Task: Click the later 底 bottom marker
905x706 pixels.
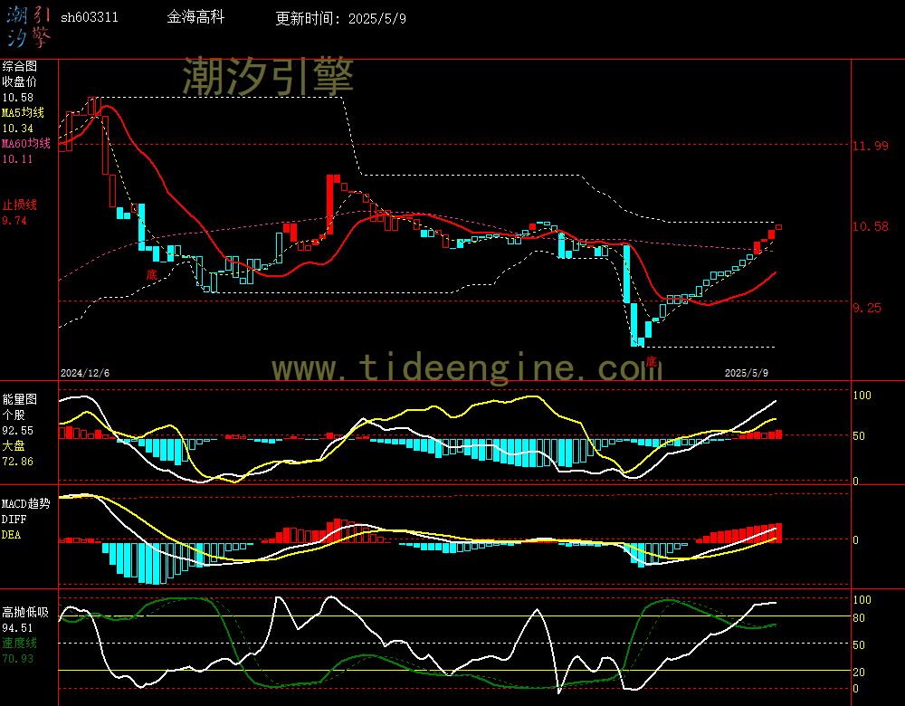Action: pyautogui.click(x=651, y=362)
